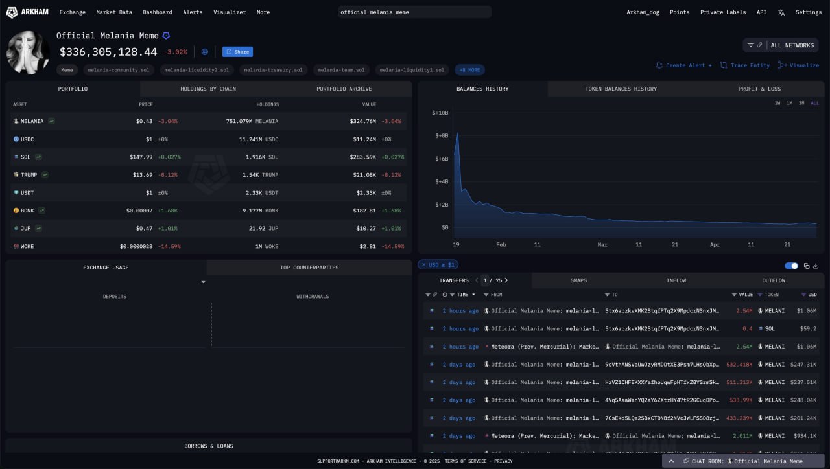830x469 pixels.
Task: Remove the USD ≥ $1 filter chip
Action: (x=423, y=264)
